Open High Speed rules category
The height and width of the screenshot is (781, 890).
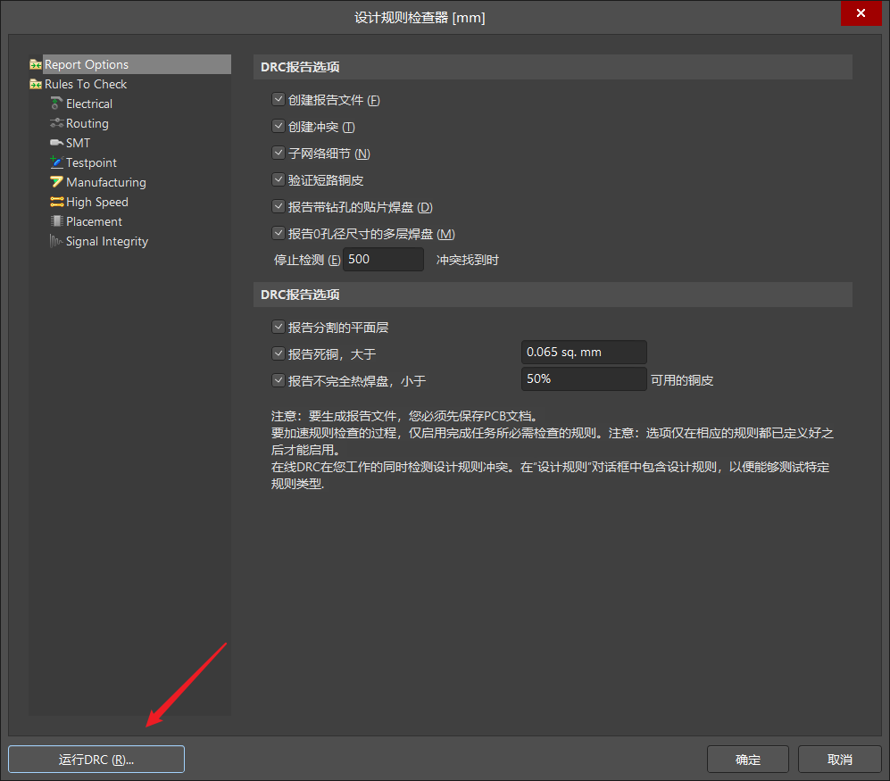pos(97,202)
